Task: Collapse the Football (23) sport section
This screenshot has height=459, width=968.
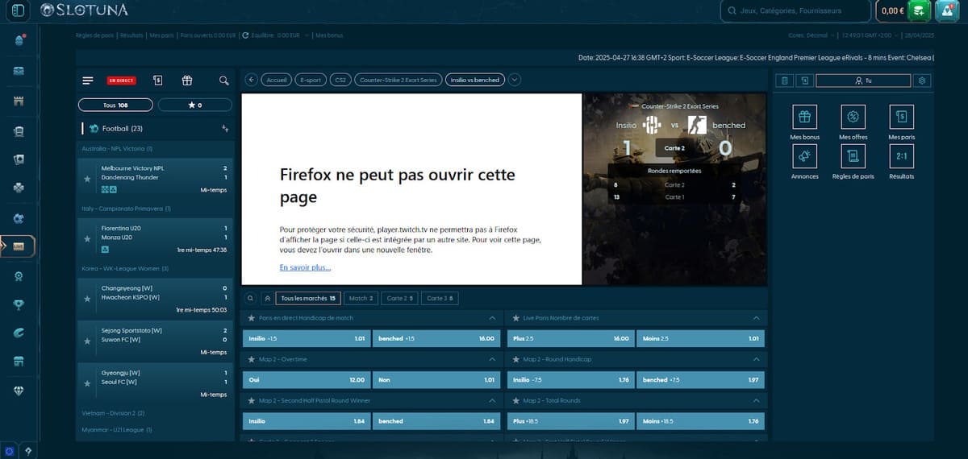Action: tap(225, 129)
